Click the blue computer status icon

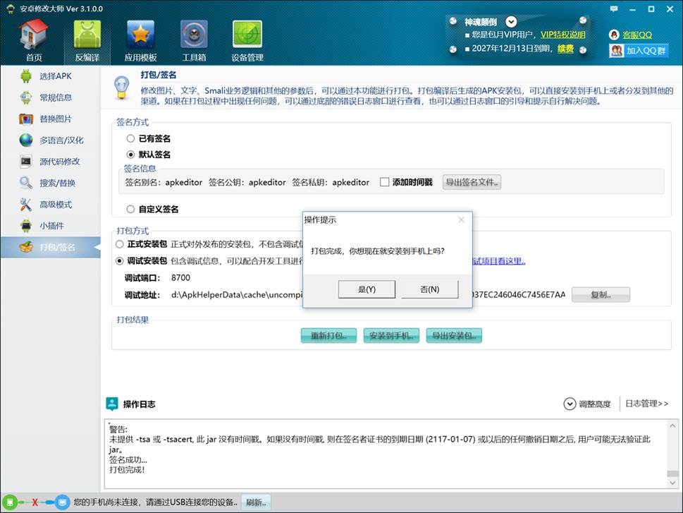tap(62, 503)
